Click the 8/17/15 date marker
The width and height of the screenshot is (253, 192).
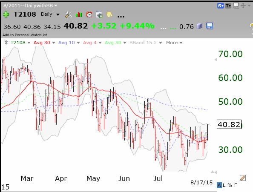[x=201, y=182]
